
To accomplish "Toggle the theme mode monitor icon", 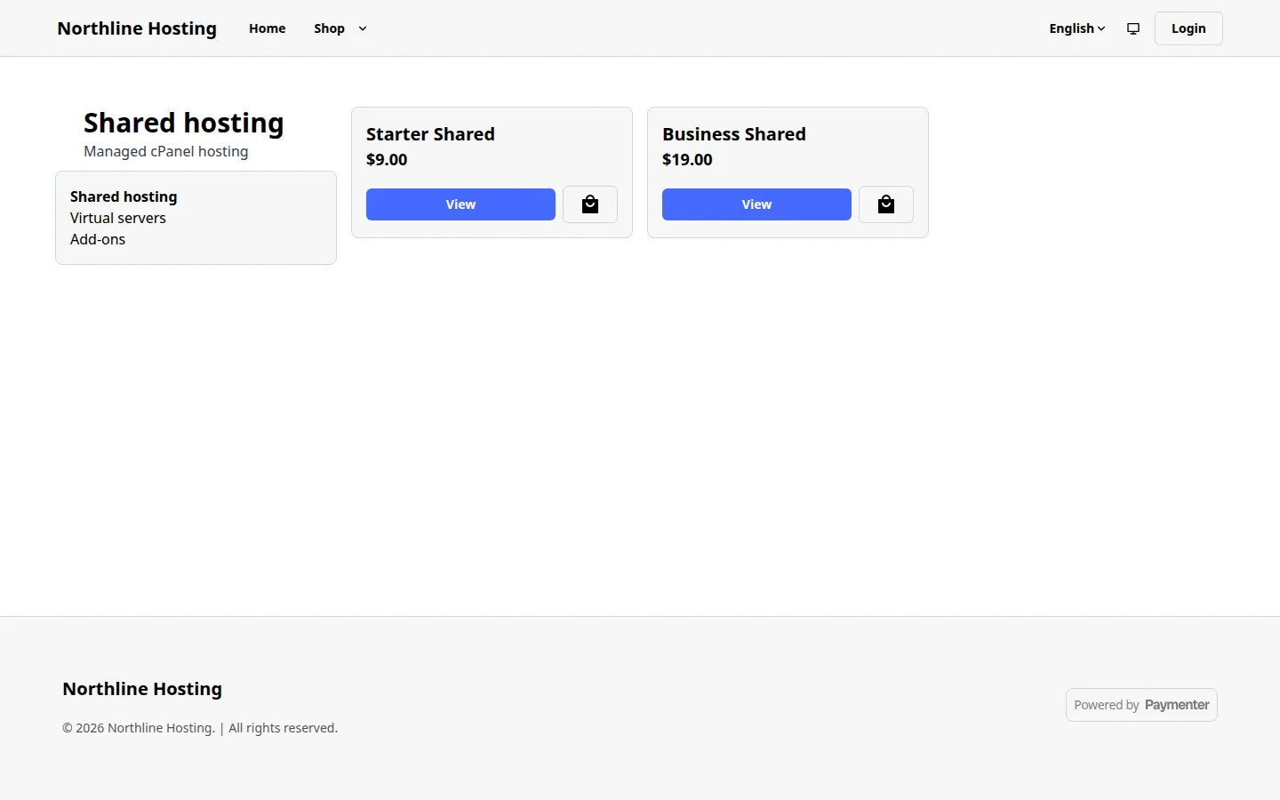I will coord(1133,28).
